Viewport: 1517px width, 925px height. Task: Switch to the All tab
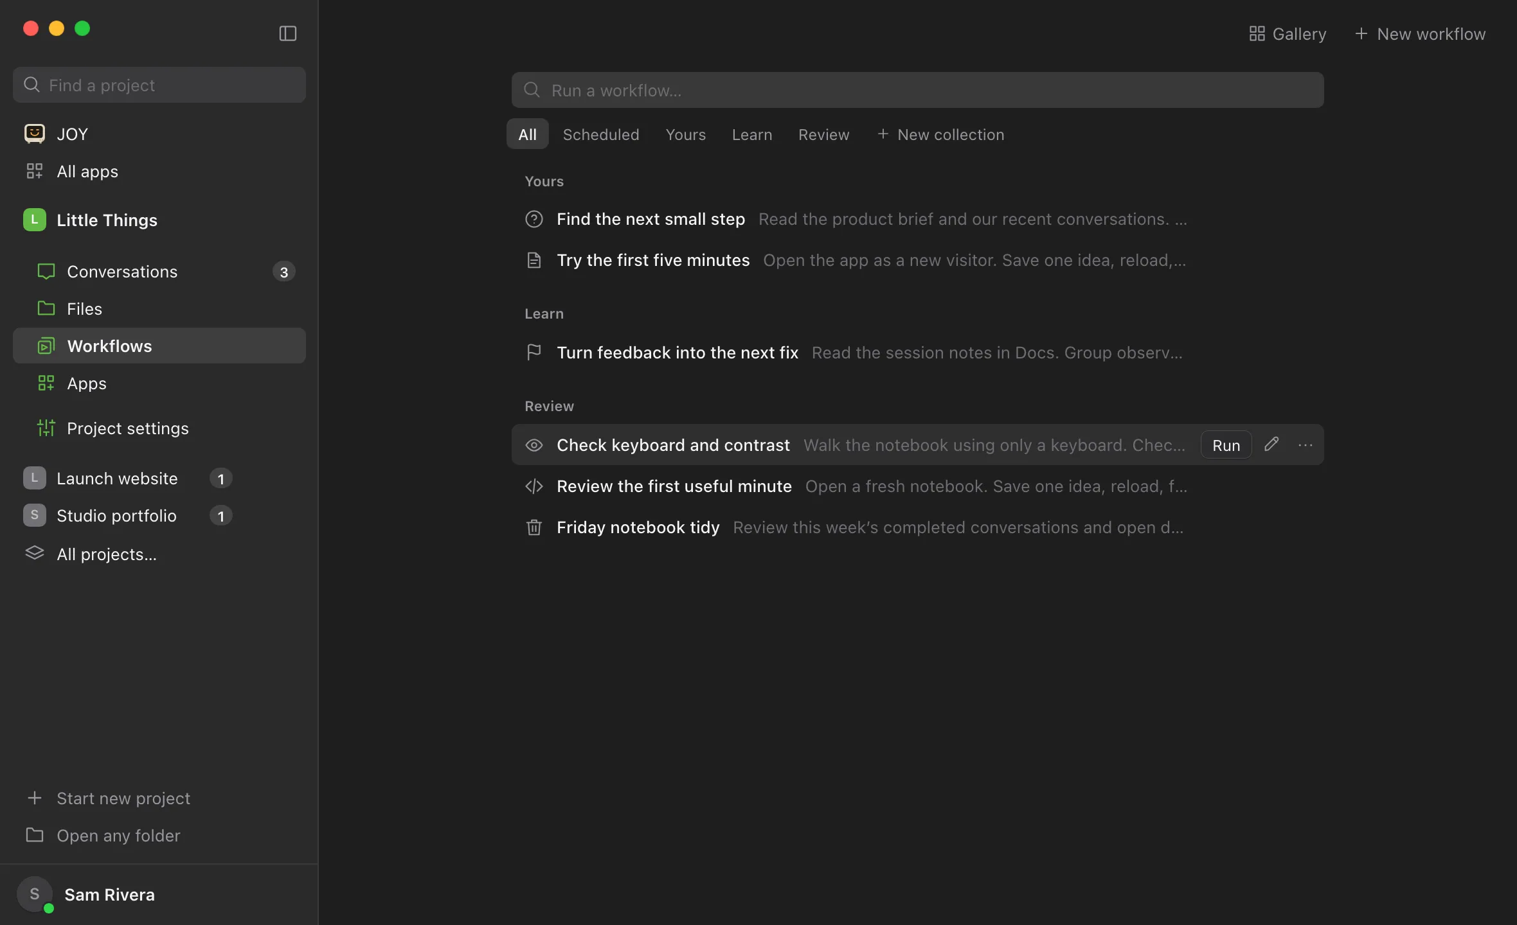click(528, 134)
